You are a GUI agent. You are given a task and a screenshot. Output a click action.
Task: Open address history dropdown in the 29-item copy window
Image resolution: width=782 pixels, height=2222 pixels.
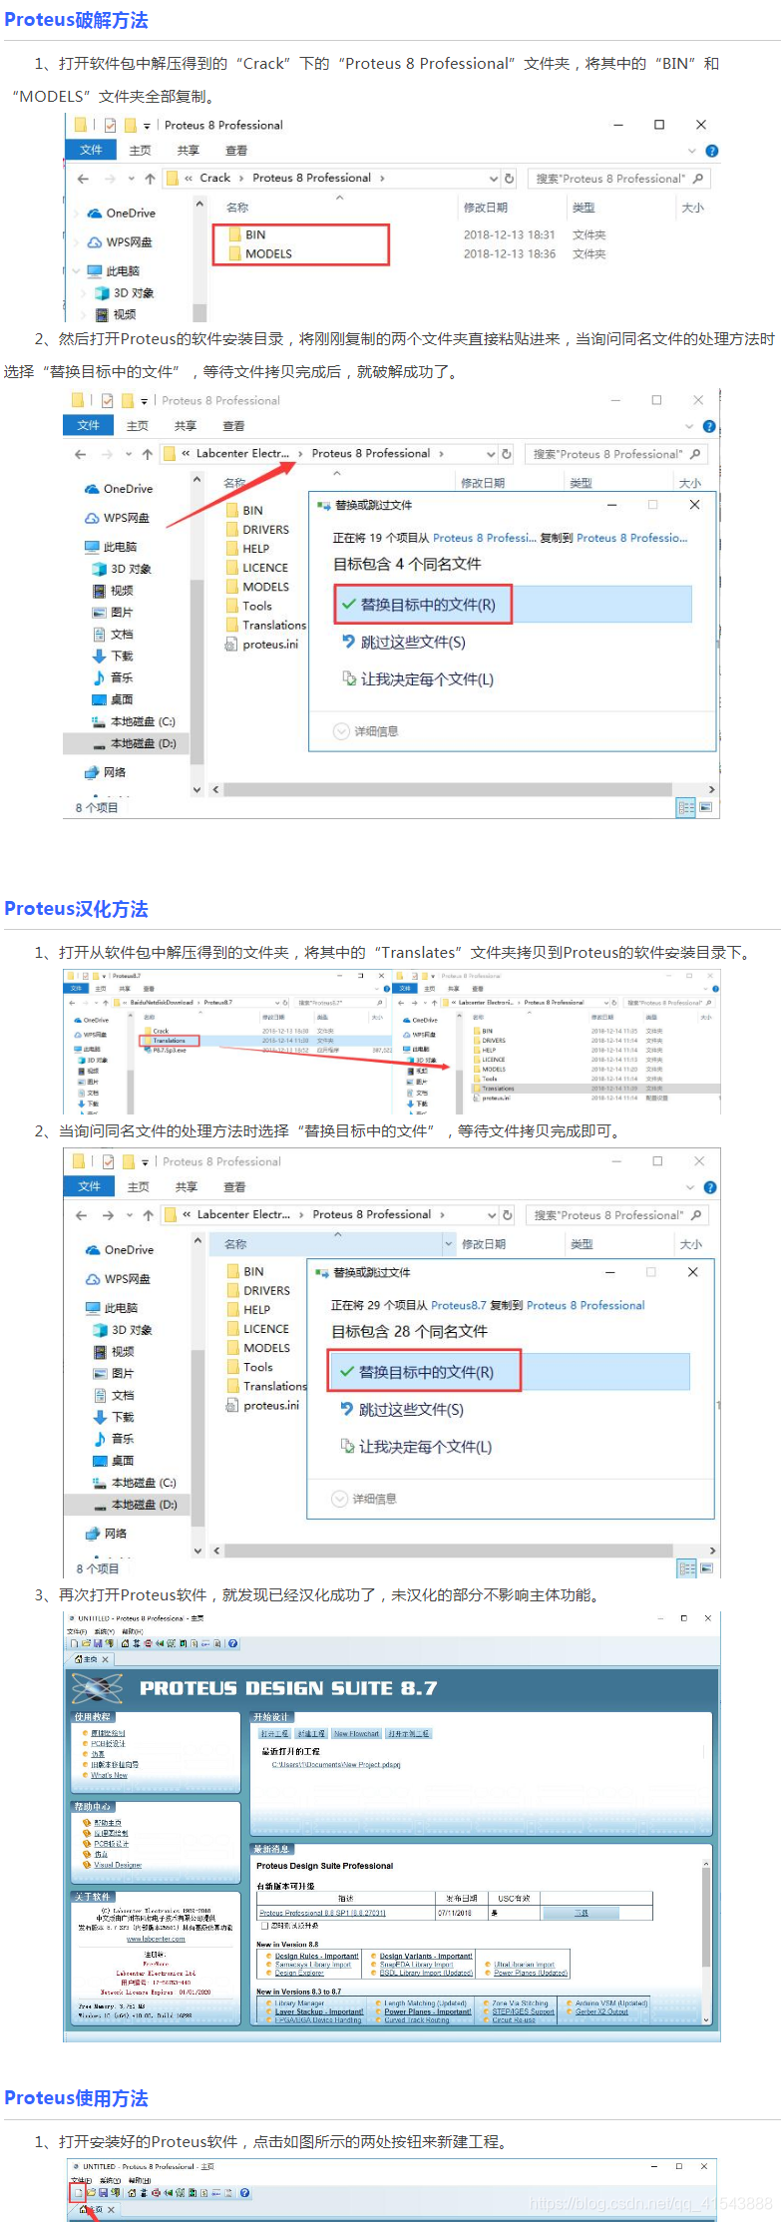point(492,1215)
